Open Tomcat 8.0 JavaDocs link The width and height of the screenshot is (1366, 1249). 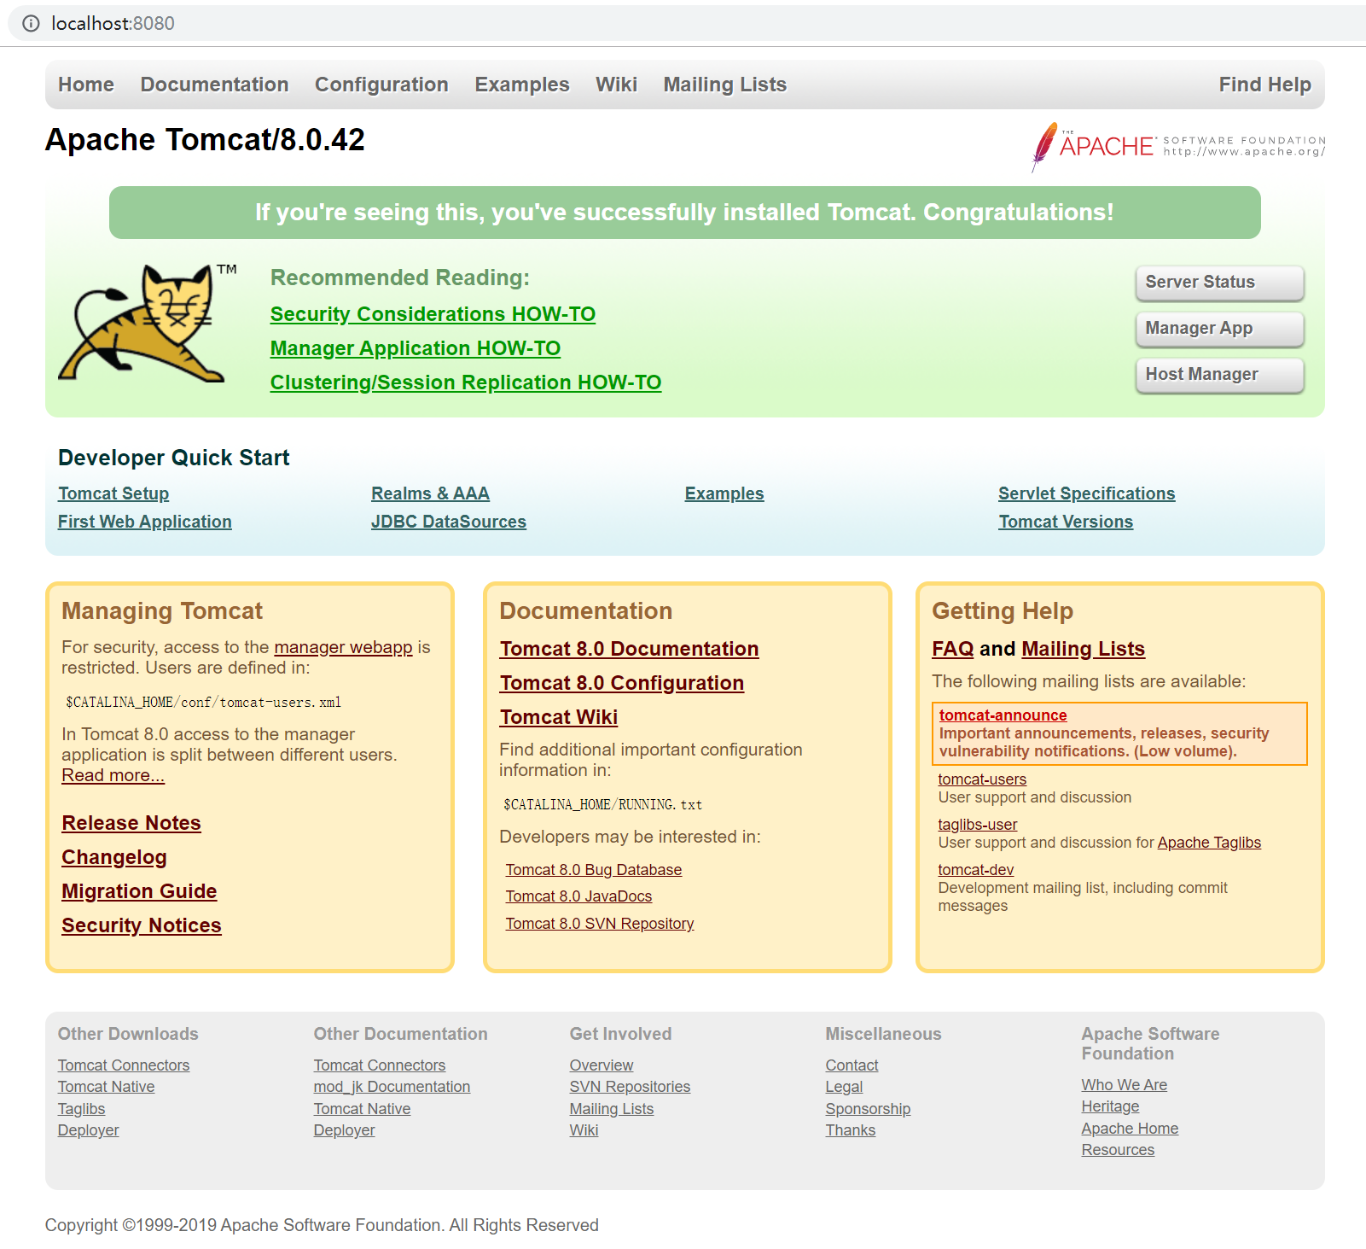click(x=578, y=896)
